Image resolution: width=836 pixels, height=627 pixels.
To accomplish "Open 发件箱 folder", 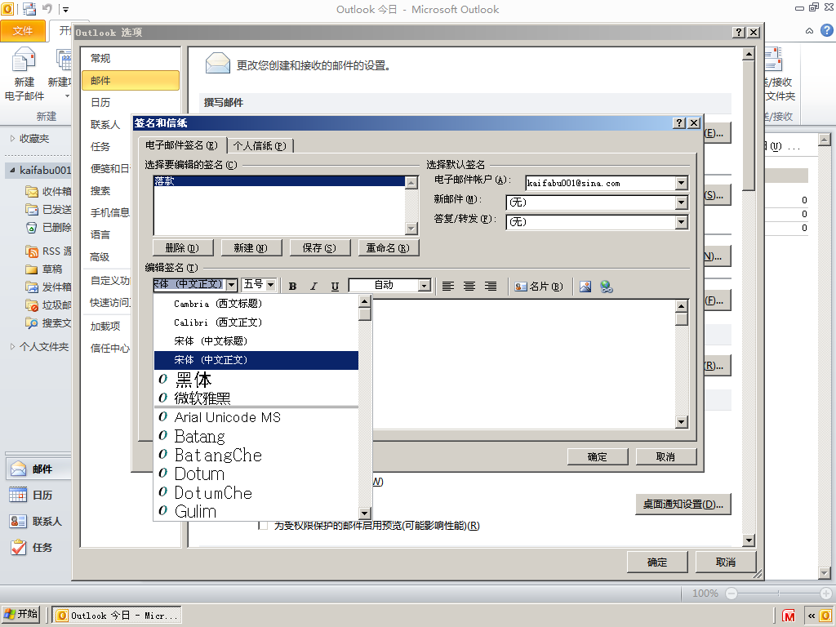I will coord(49,287).
